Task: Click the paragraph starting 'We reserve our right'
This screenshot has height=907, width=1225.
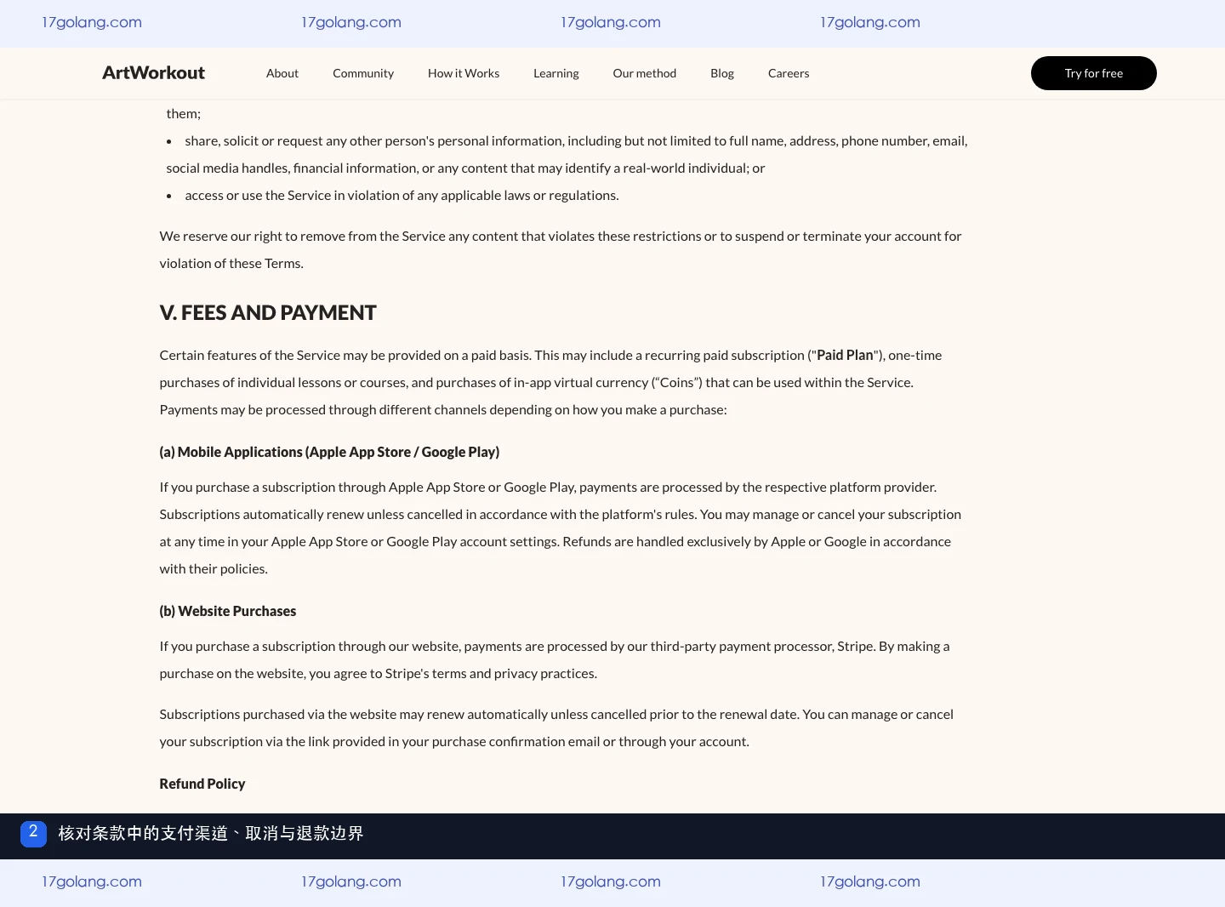Action: pyautogui.click(x=561, y=250)
